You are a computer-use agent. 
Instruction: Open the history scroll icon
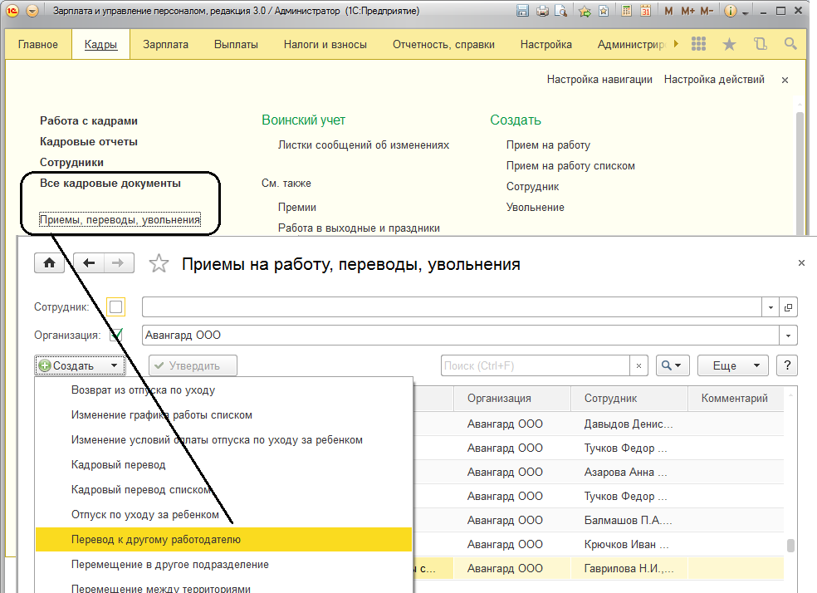pos(760,44)
